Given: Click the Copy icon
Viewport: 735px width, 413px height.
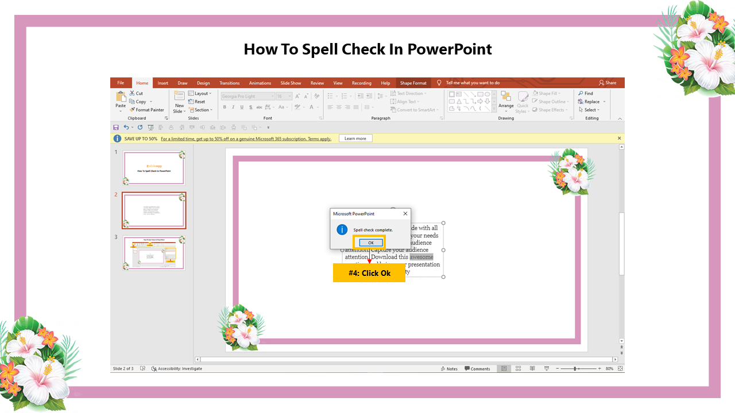Looking at the screenshot, I should [x=132, y=102].
